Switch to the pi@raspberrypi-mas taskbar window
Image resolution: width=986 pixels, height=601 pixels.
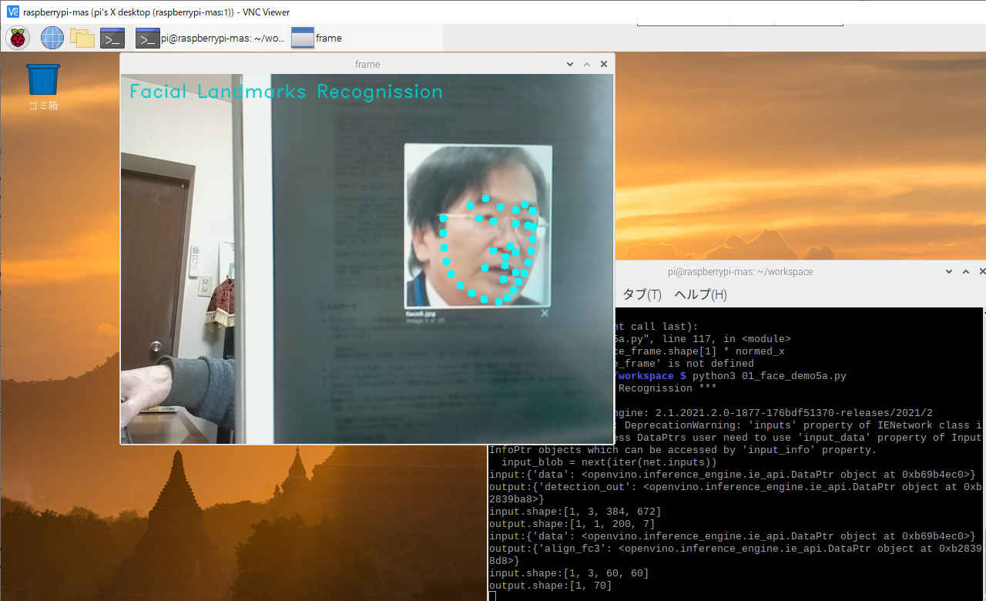(210, 38)
